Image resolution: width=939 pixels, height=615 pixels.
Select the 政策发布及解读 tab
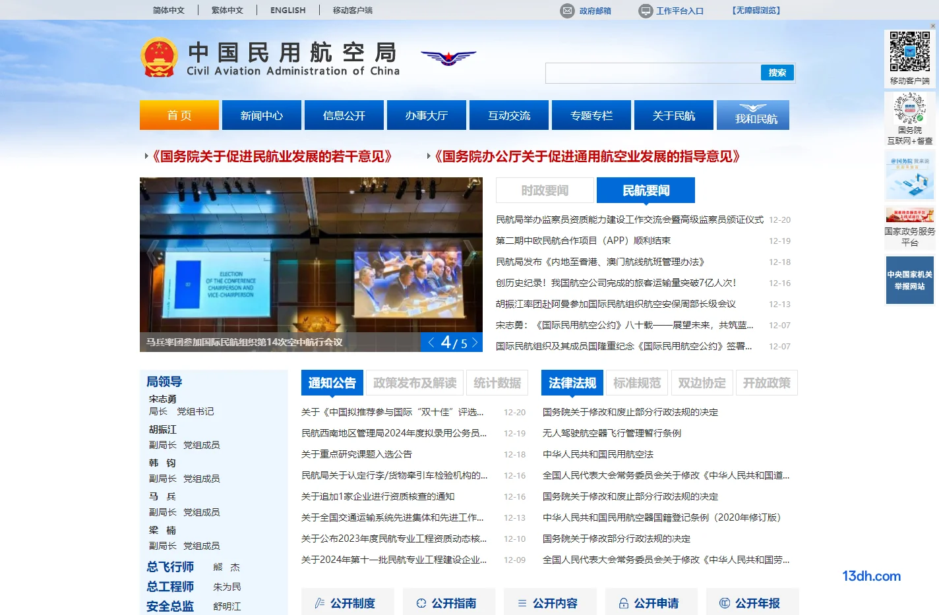(415, 383)
